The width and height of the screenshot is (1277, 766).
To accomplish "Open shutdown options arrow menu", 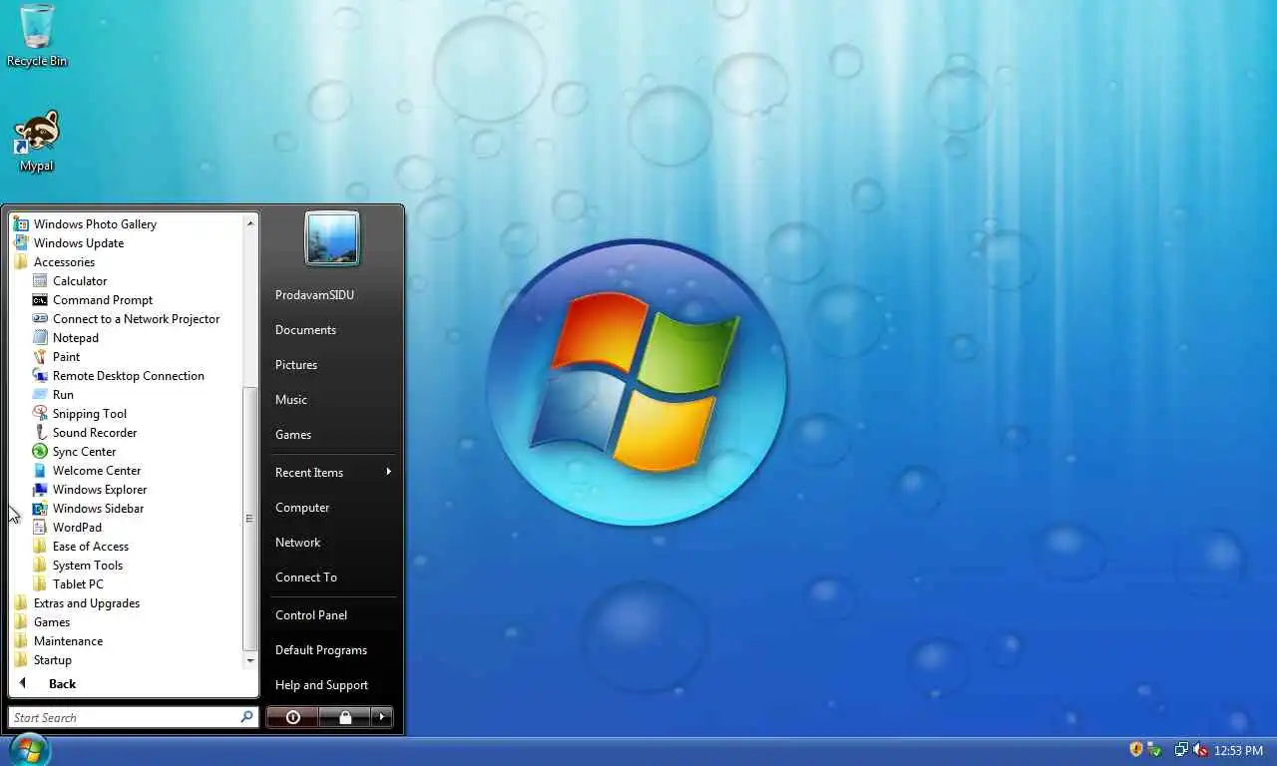I will pyautogui.click(x=382, y=717).
